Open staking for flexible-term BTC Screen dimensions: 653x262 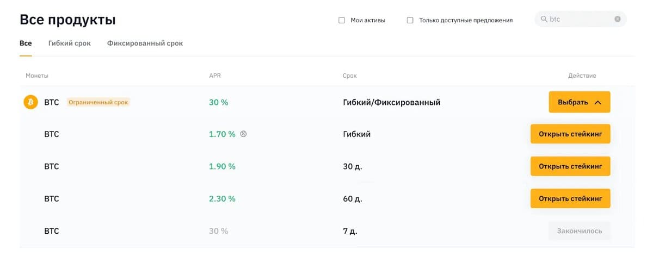tap(570, 134)
